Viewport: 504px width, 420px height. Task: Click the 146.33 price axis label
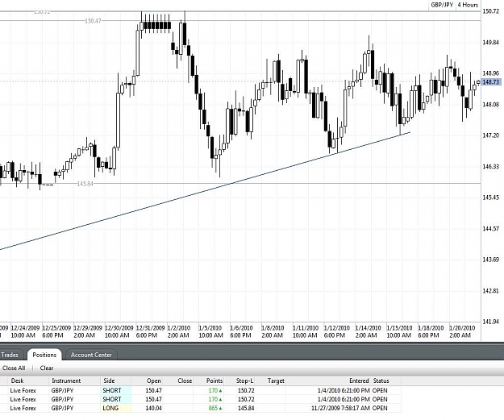[491, 166]
